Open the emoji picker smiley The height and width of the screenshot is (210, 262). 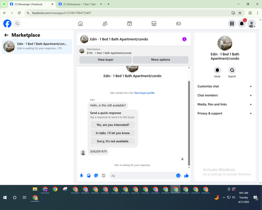coord(178,175)
